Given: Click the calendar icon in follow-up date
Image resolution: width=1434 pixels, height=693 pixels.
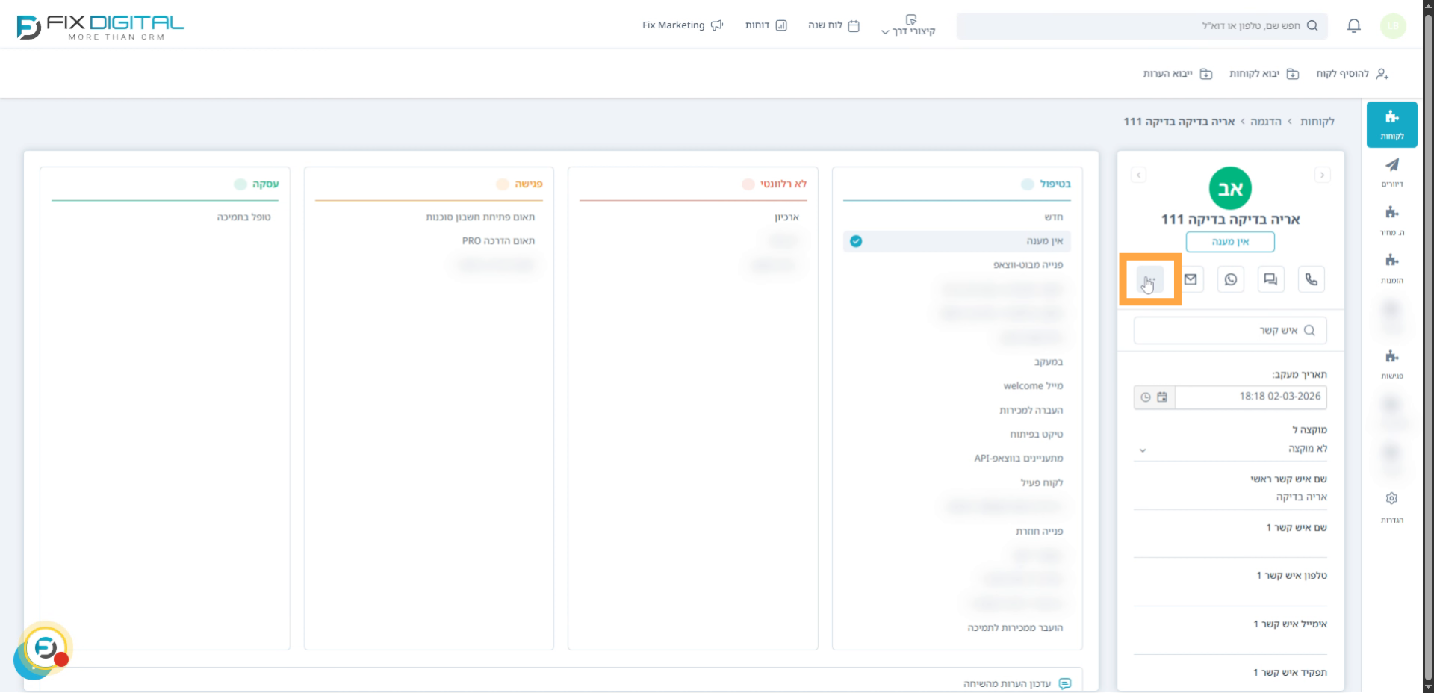Looking at the screenshot, I should (x=1162, y=397).
